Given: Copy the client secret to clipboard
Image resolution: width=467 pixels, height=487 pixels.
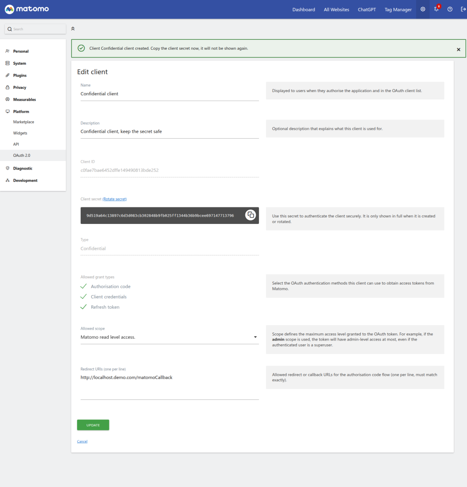Looking at the screenshot, I should tap(250, 215).
